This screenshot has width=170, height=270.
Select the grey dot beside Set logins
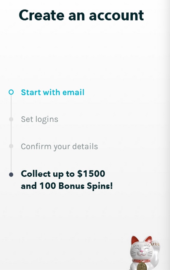(x=11, y=119)
